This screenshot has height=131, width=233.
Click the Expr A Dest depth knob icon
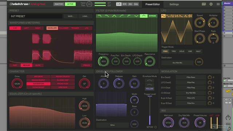coord(210,98)
